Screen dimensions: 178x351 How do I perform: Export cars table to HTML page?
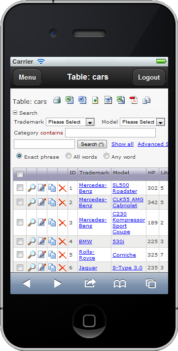point(95,100)
